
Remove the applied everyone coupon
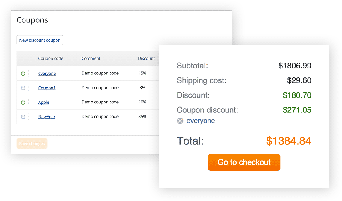[x=180, y=121]
